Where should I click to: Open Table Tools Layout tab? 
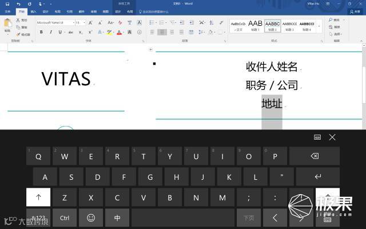point(130,11)
